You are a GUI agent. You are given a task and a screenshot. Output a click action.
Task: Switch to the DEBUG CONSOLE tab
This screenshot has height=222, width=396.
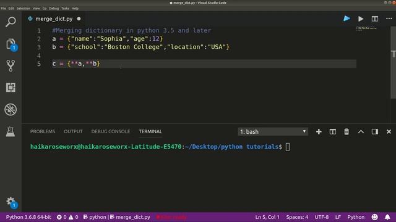[x=111, y=131]
